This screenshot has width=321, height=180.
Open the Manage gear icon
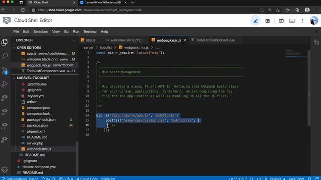coord(4,170)
